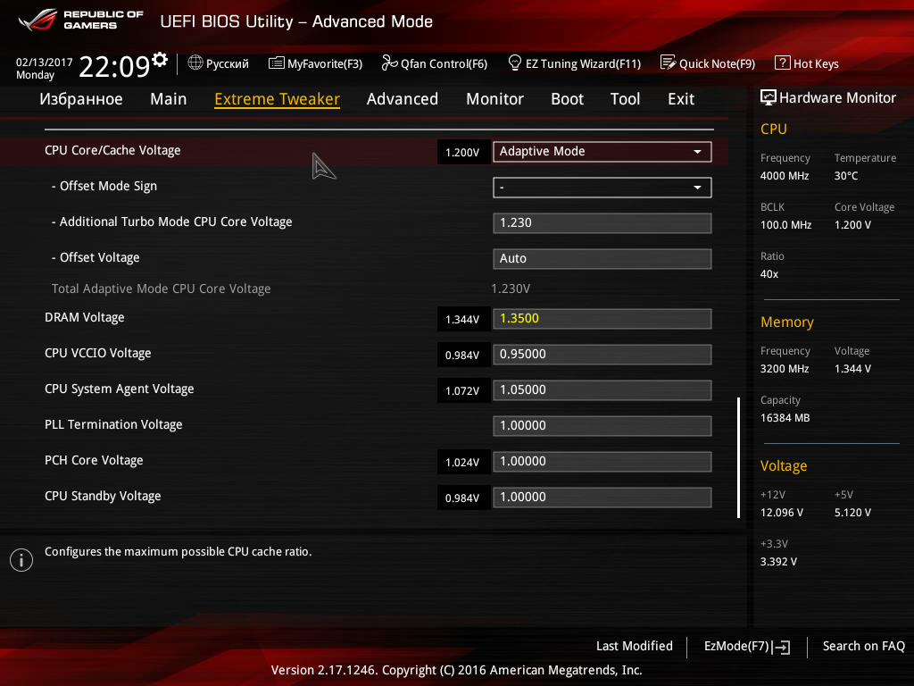Screen dimensions: 914x686
Task: Open the Adaptive Mode voltage dropdown
Action: (602, 152)
